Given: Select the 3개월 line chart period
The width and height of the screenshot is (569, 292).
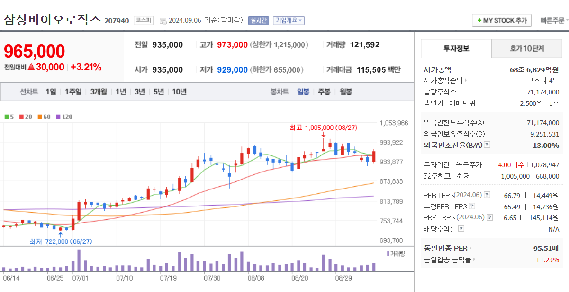Looking at the screenshot, I should (x=99, y=92).
